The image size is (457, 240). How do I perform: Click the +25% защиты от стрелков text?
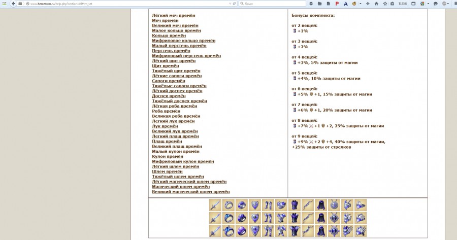click(321, 147)
